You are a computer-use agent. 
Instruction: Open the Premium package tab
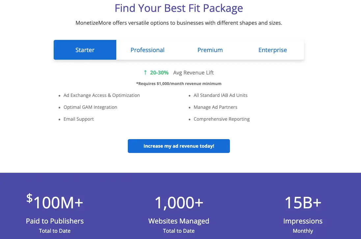(x=210, y=50)
